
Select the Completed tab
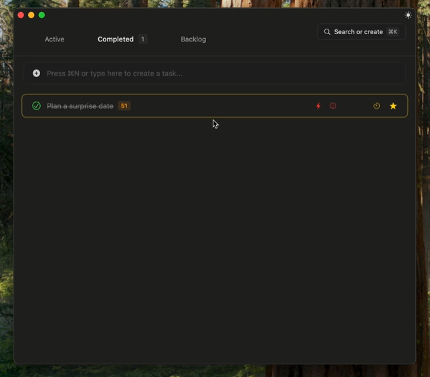[x=116, y=39]
